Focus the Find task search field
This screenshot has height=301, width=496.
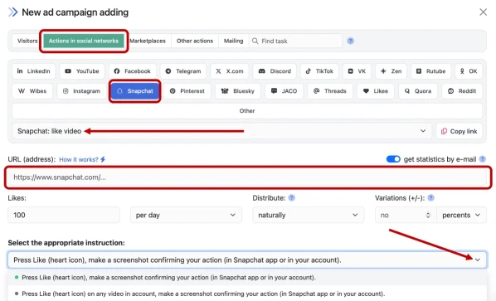pos(295,41)
